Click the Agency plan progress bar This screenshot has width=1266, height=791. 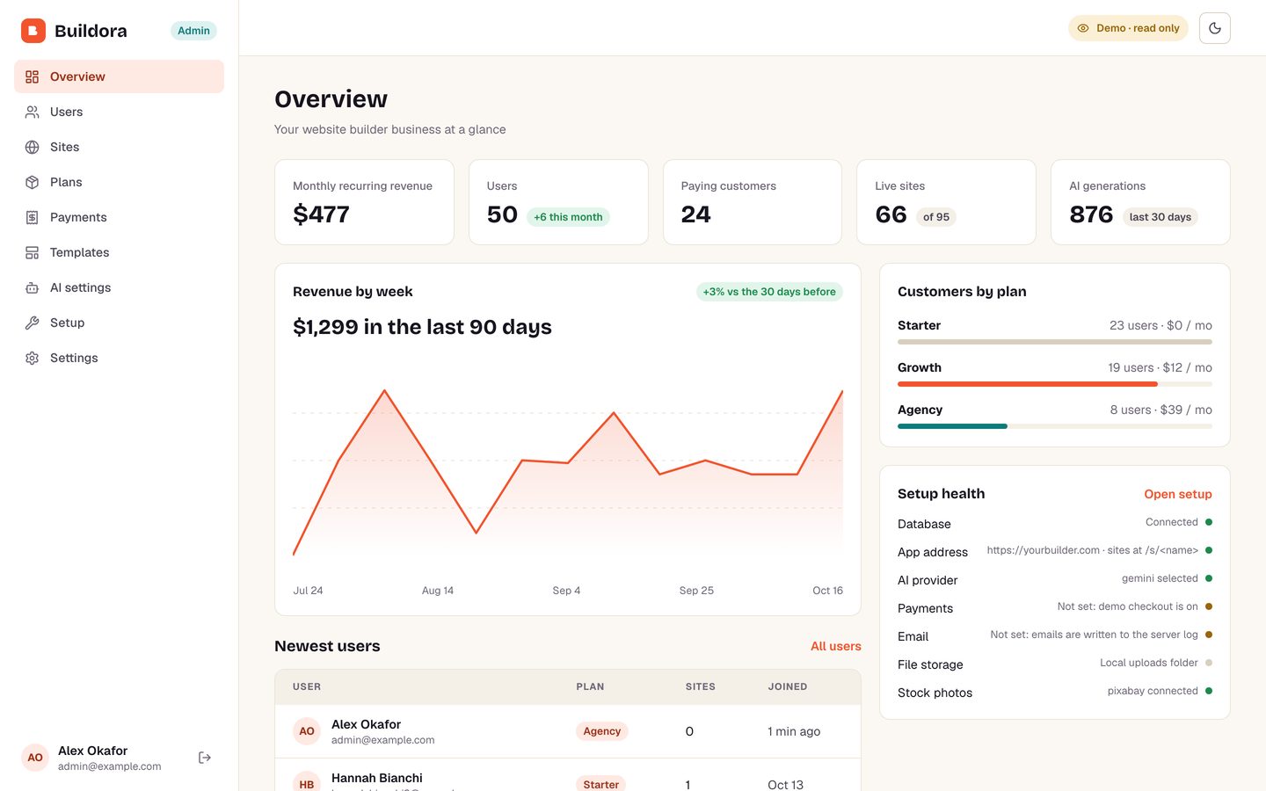pos(1055,426)
